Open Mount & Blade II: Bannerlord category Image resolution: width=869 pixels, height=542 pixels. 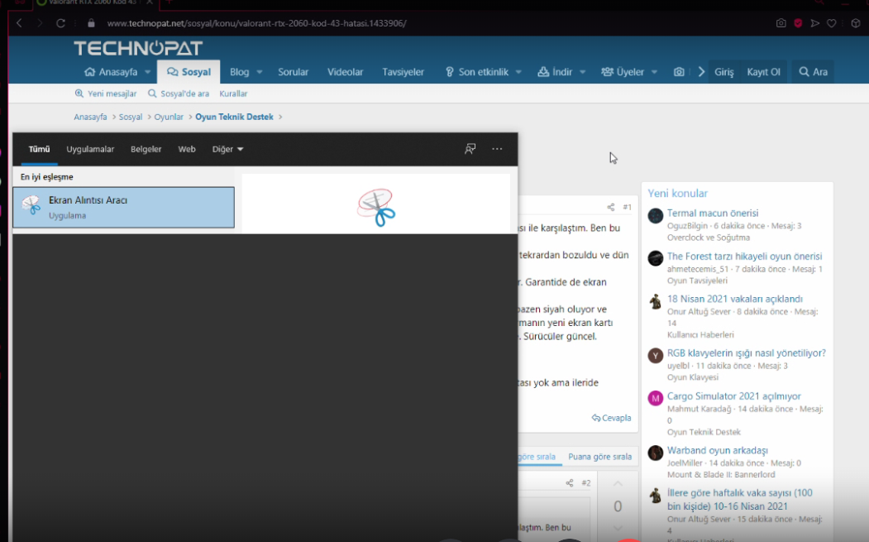click(x=721, y=474)
